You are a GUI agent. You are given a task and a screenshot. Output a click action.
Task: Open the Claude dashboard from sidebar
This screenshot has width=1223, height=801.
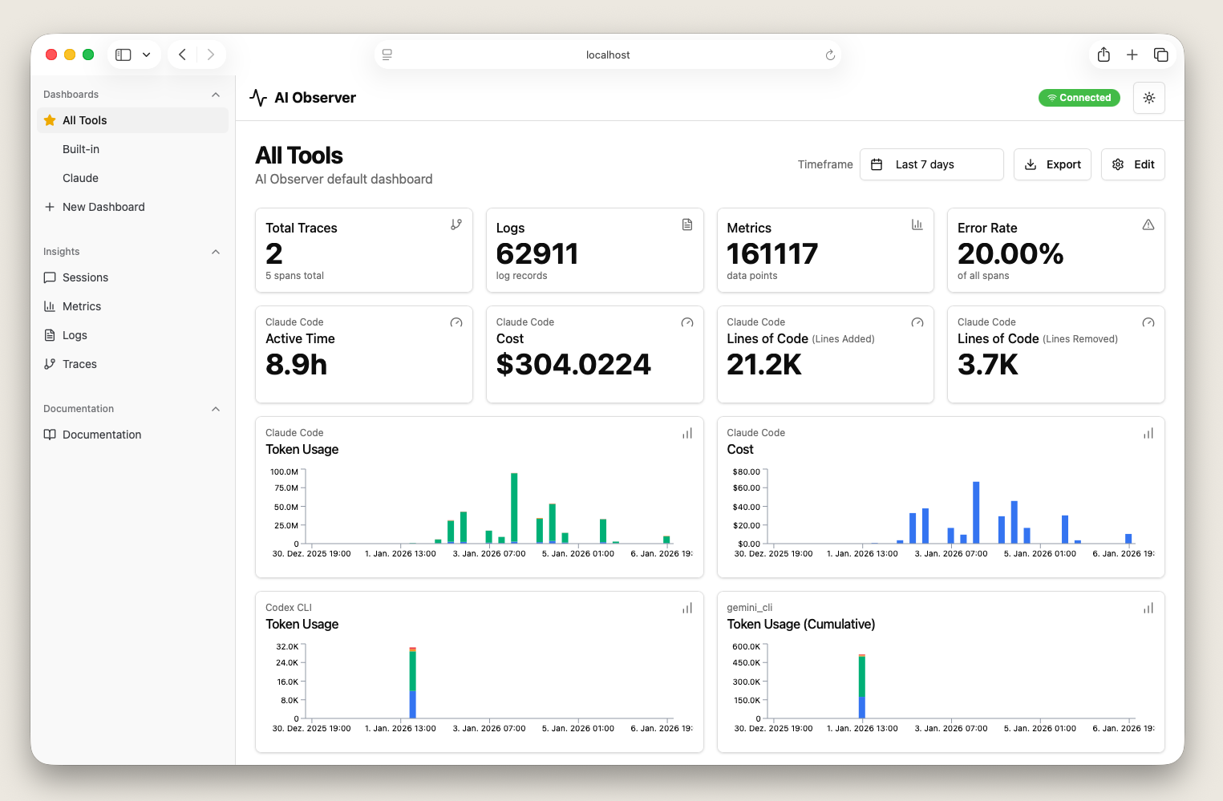tap(80, 177)
